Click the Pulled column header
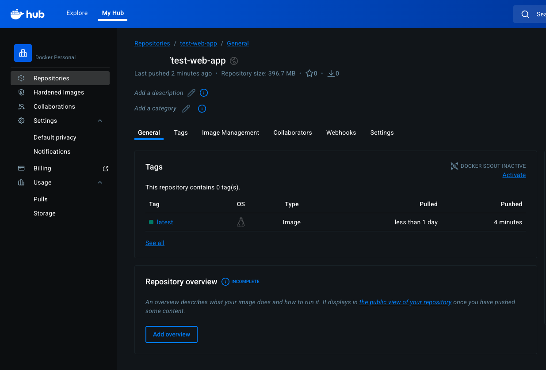Viewport: 546px width, 370px height. click(428, 204)
